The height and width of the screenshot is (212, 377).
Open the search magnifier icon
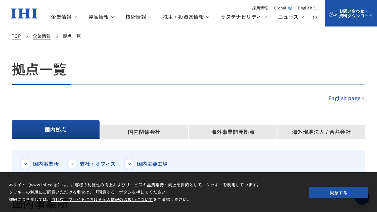[x=315, y=18]
